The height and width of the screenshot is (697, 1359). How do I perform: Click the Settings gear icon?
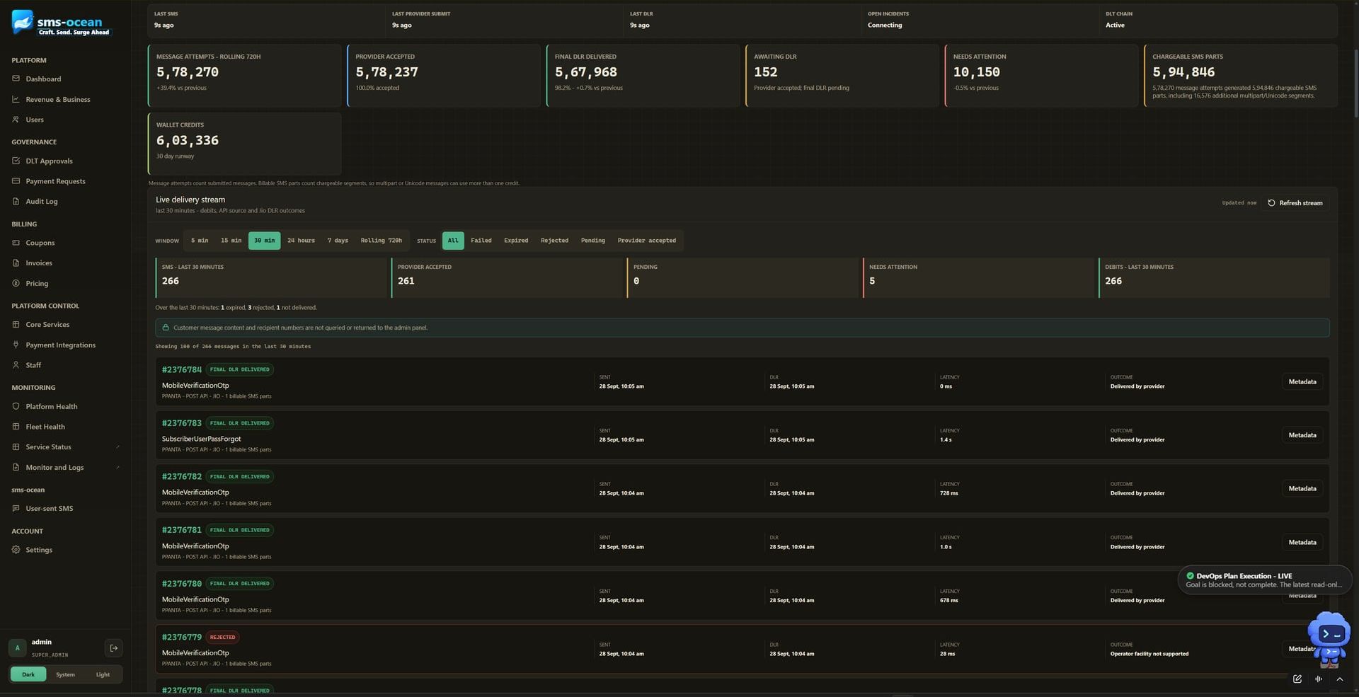[16, 550]
